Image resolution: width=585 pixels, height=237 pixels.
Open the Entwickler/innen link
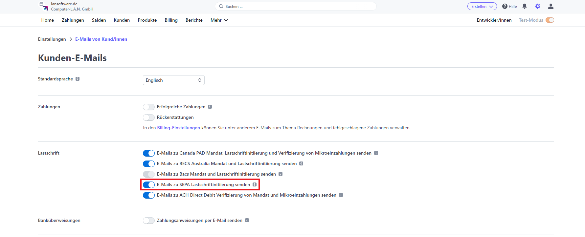coord(494,20)
